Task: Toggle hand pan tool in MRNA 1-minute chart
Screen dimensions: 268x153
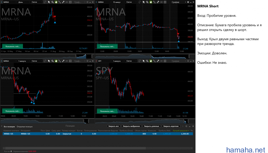Action: click(x=56, y=61)
